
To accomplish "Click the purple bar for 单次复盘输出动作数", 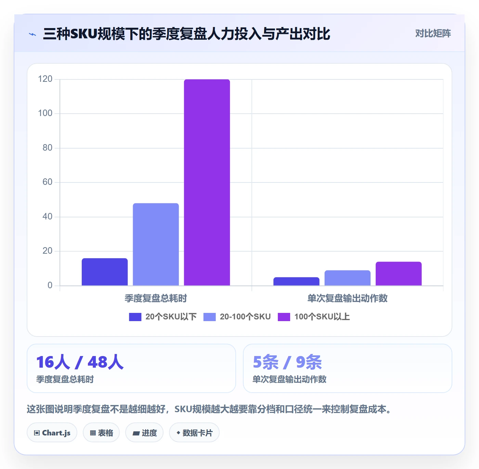I will pyautogui.click(x=399, y=274).
